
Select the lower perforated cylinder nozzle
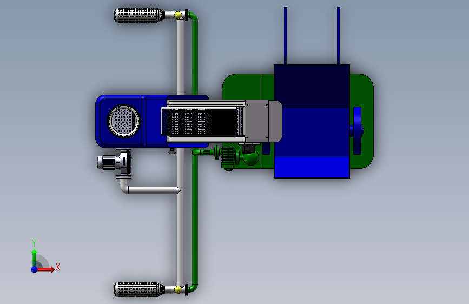pos(140,289)
